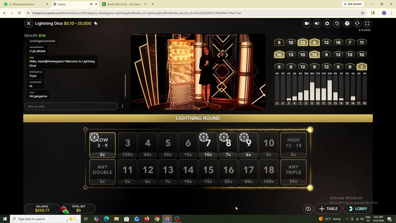The image size is (396, 223).
Task: Open a new browser tab
Action: 153,4
